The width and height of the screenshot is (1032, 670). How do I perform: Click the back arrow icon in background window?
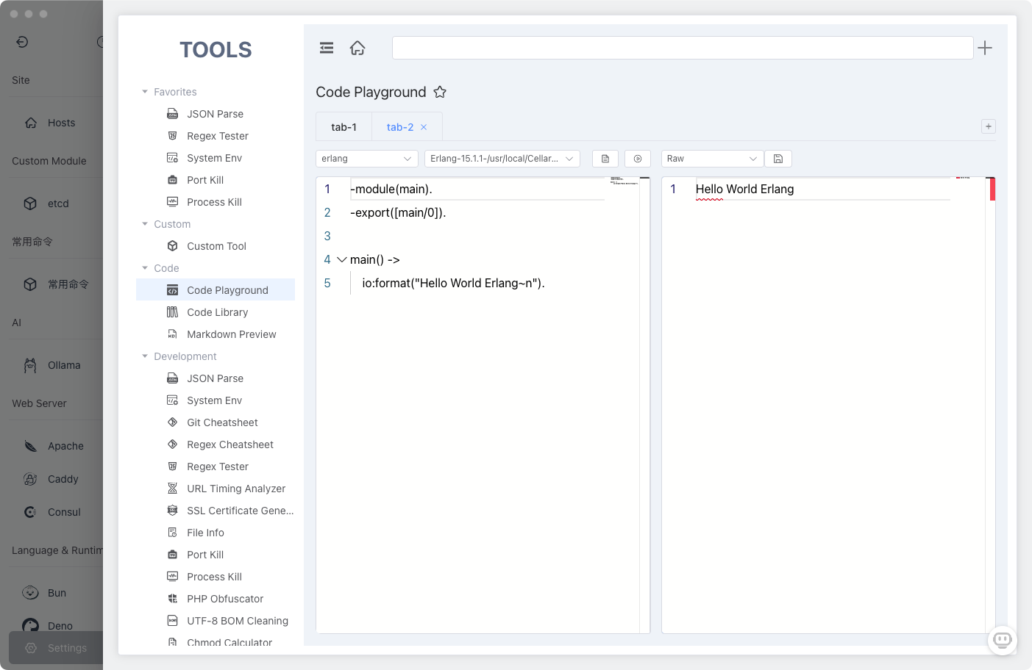22,42
